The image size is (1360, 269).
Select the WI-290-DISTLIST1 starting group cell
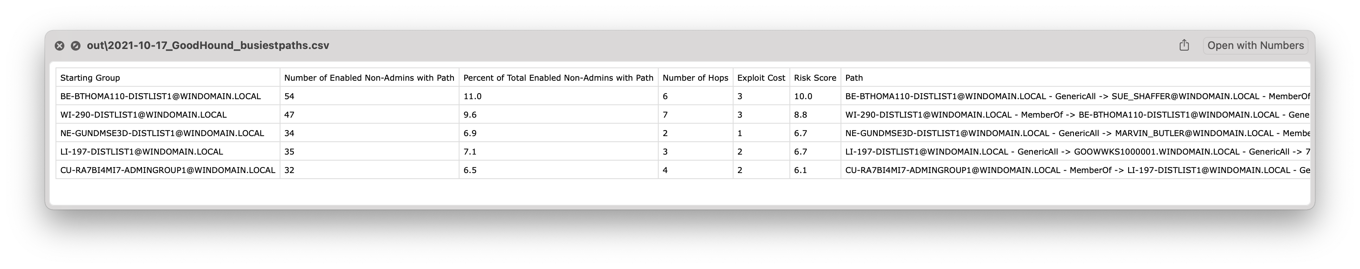(144, 115)
